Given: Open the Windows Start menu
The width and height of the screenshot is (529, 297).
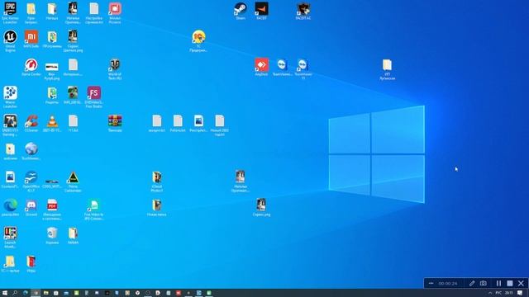Looking at the screenshot, I should point(5,293).
